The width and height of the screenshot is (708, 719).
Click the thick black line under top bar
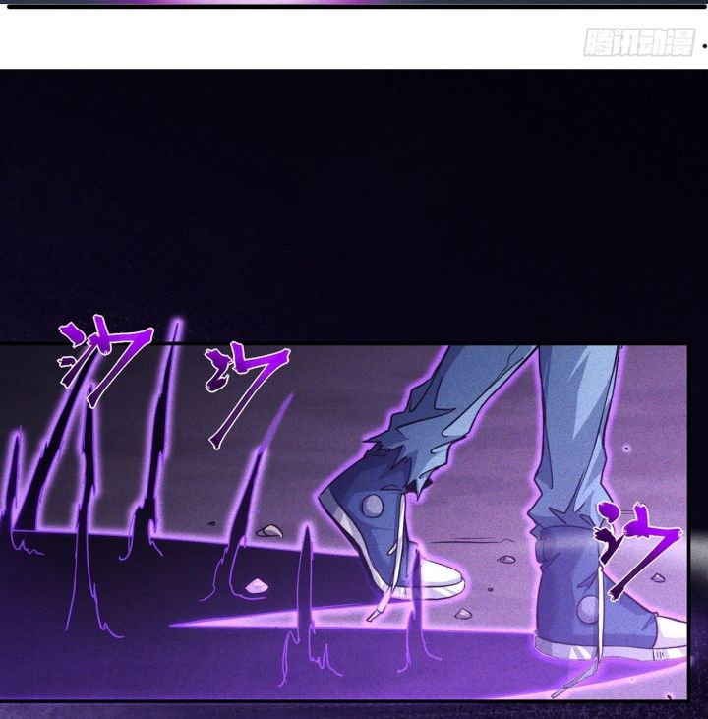coord(357,6)
